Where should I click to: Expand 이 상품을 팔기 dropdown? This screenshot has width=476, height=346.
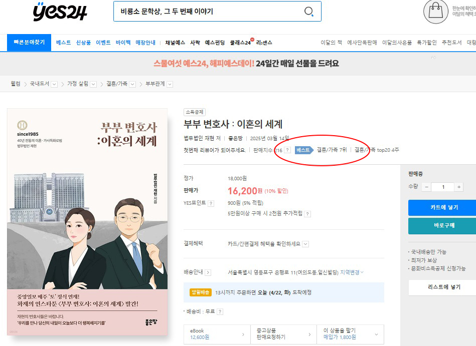click(350, 334)
